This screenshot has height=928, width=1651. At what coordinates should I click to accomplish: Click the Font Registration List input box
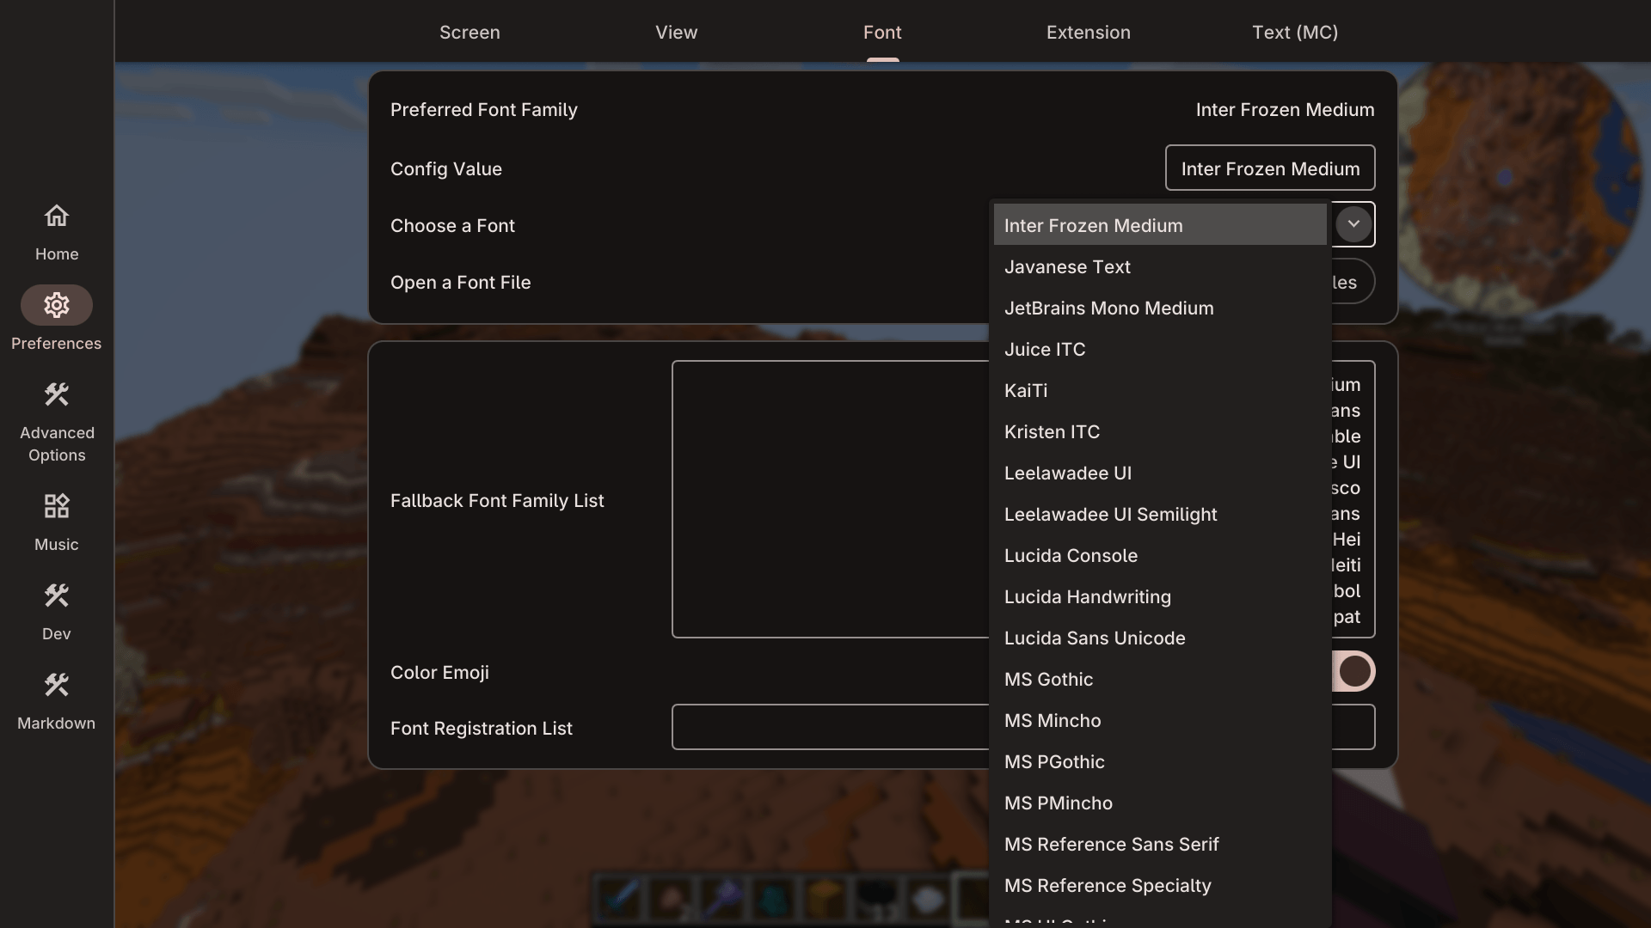[x=830, y=727]
